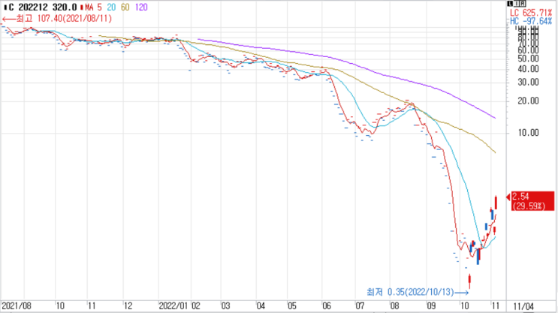Click the 최저 0.35 low annotation
Image resolution: width=558 pixels, height=313 pixels.
click(417, 293)
